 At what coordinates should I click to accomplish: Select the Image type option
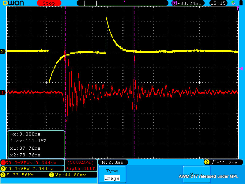[112, 178]
